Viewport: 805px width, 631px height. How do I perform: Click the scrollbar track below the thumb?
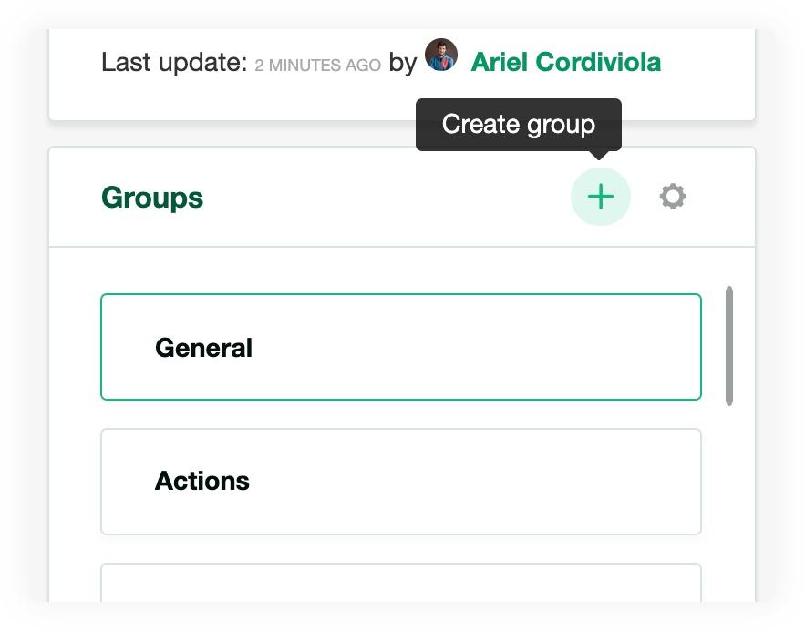pyautogui.click(x=729, y=503)
